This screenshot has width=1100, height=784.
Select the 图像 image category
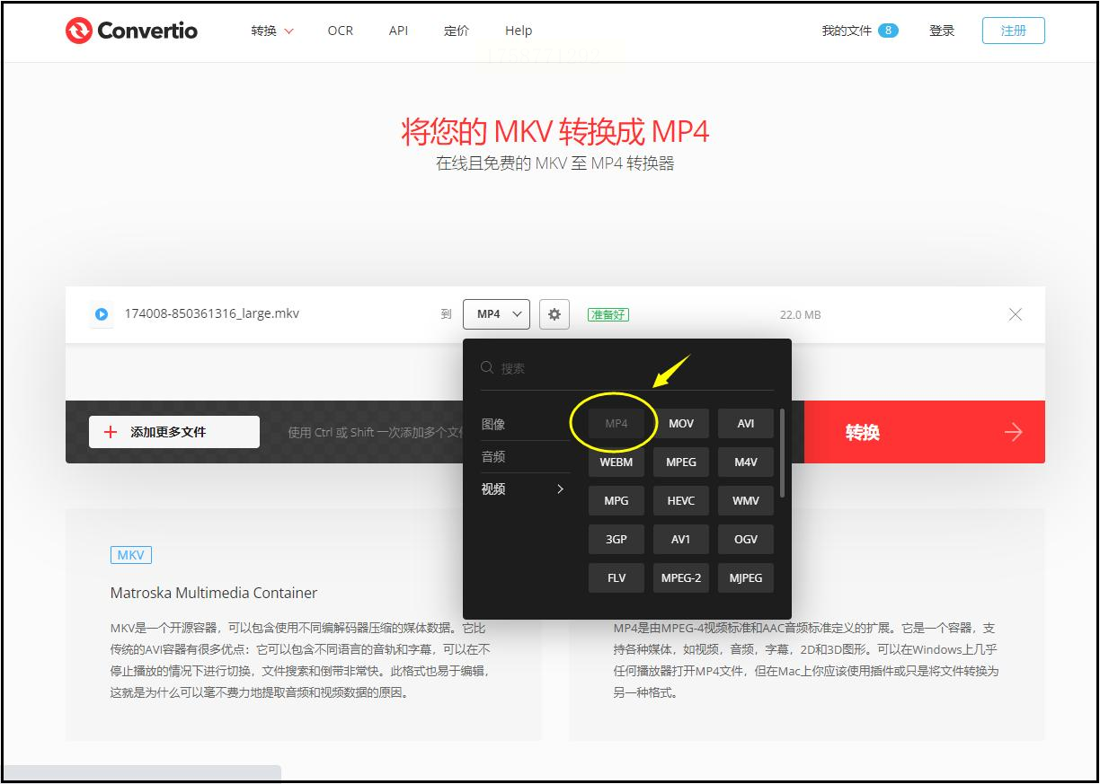493,424
